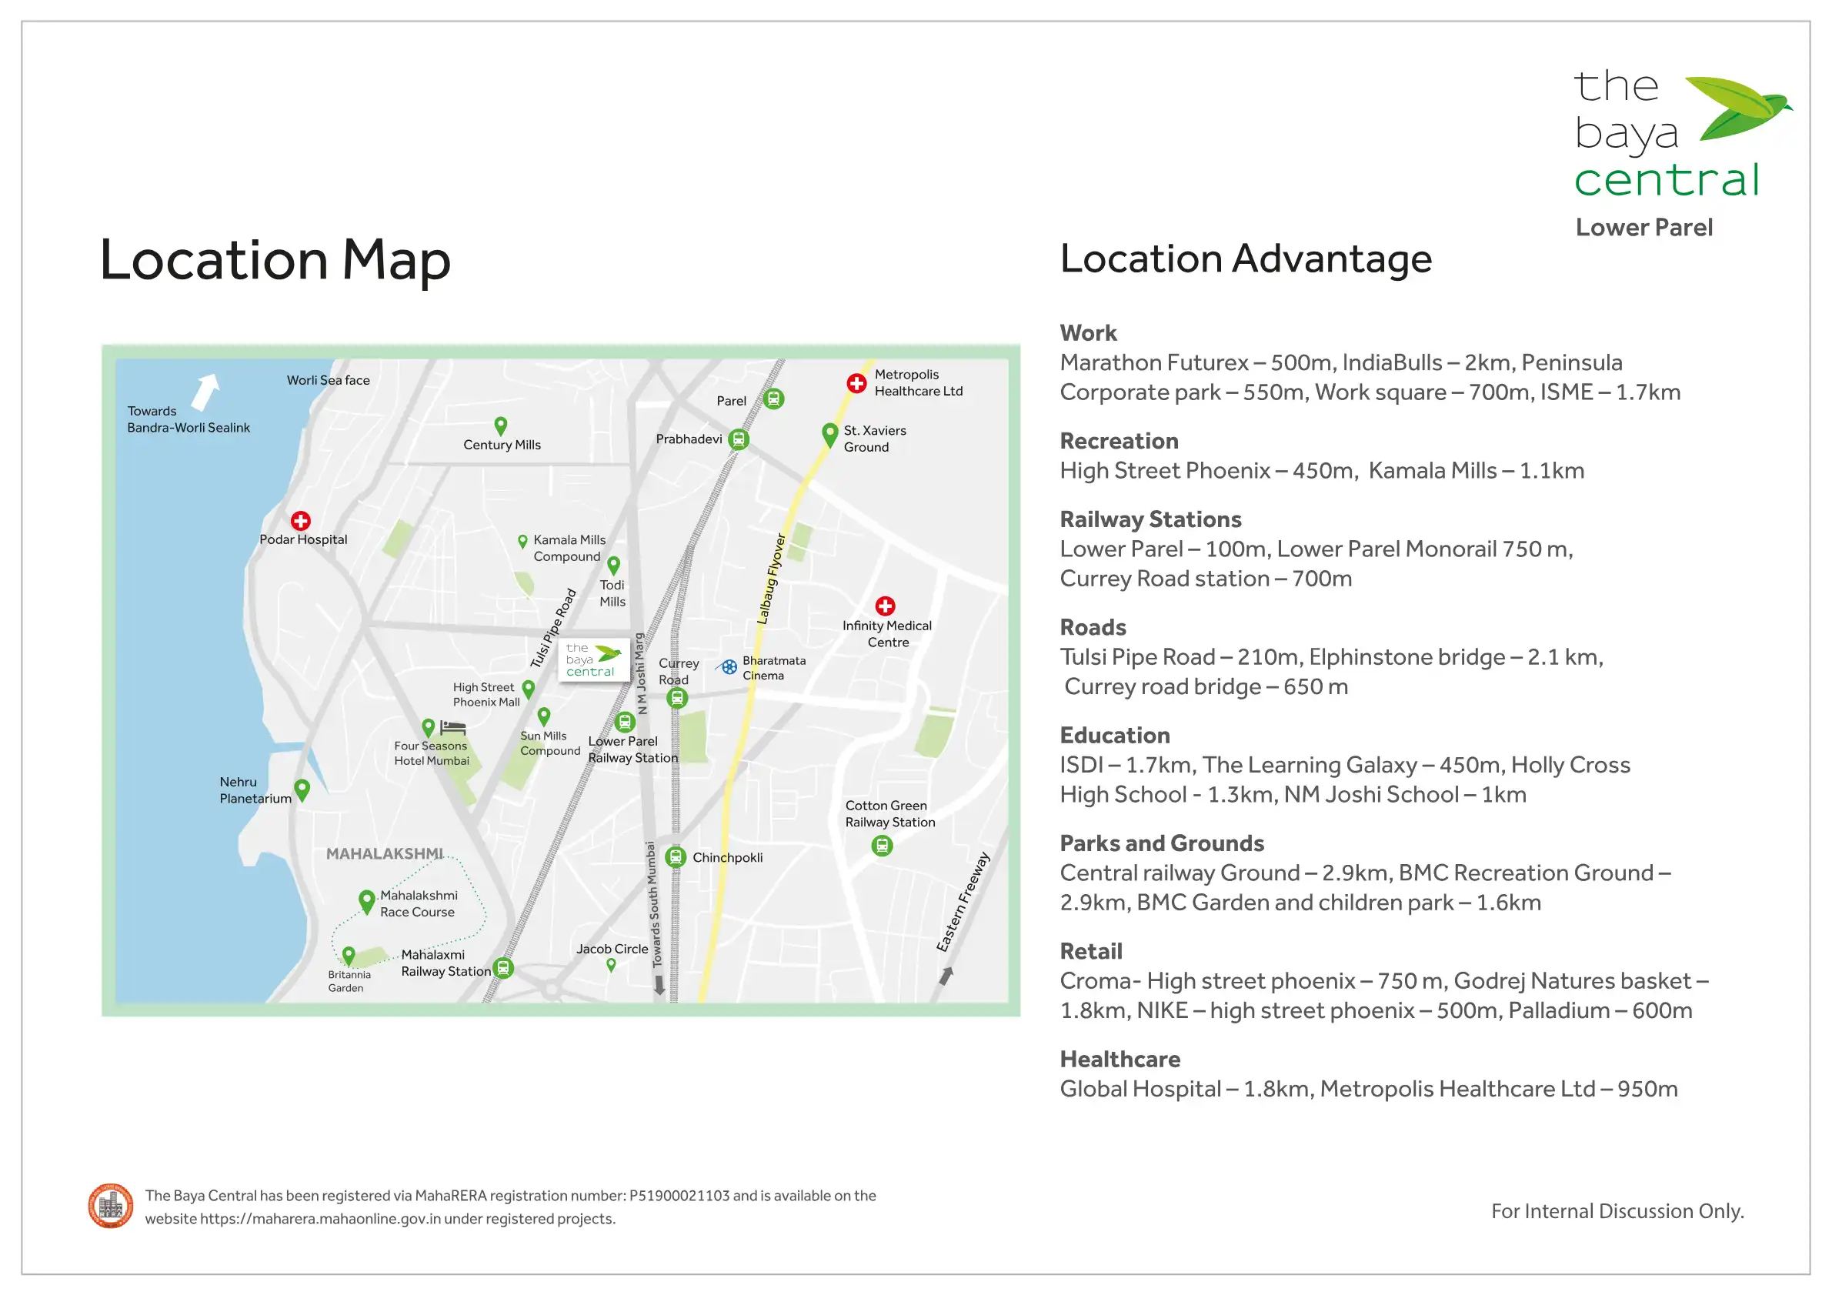Click the Podar Hospital red cross icon
Screen dimensions: 1832x1295
(x=300, y=521)
